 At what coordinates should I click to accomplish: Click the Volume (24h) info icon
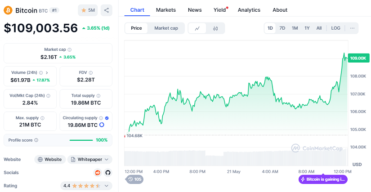41,72
